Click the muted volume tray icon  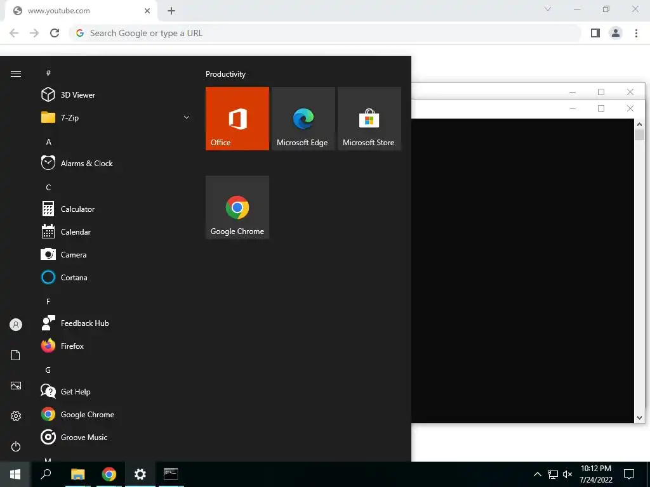[567, 474]
